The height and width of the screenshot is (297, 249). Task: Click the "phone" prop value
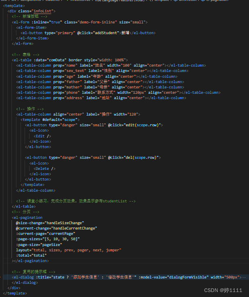tap(72, 93)
